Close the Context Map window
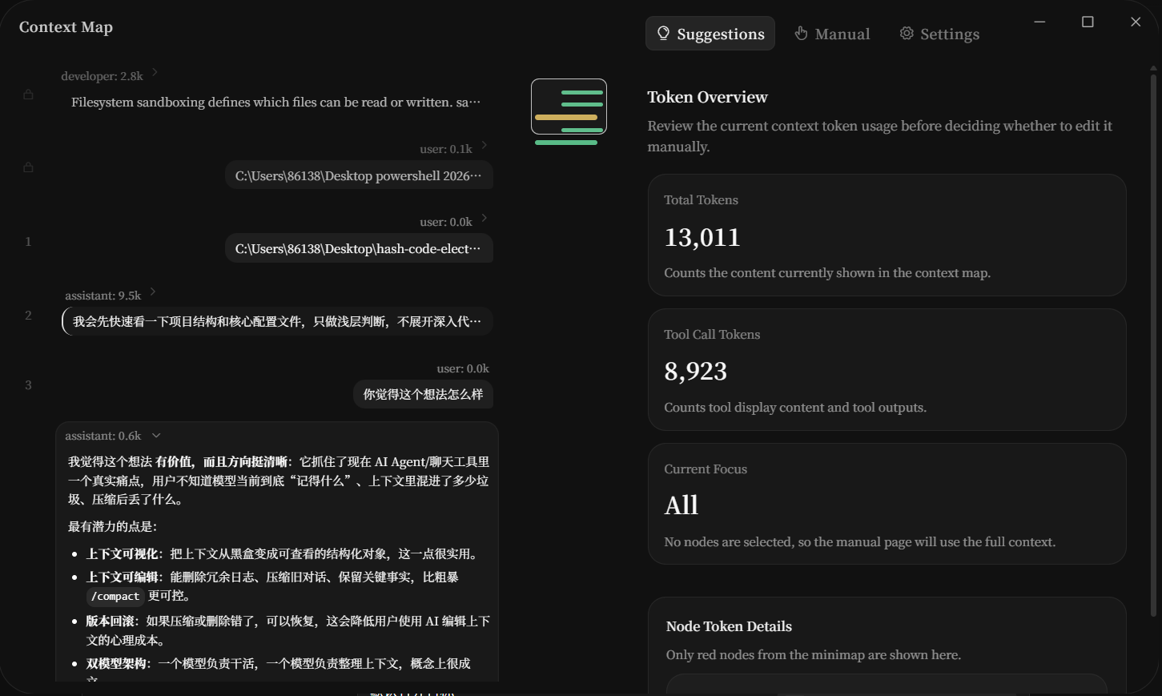Screen dimensions: 1162x696 pyautogui.click(x=1136, y=22)
